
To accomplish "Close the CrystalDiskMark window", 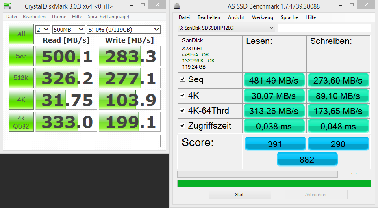I will 157,4.
